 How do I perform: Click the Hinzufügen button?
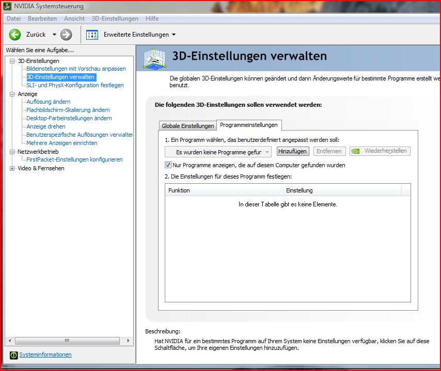pyautogui.click(x=293, y=151)
